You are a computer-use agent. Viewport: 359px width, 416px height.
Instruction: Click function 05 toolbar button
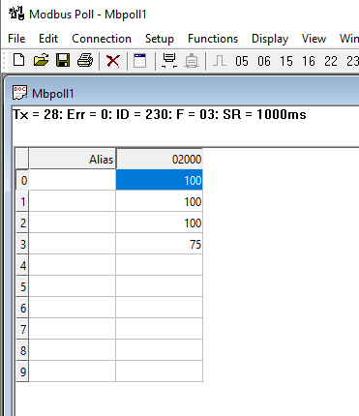(x=242, y=61)
